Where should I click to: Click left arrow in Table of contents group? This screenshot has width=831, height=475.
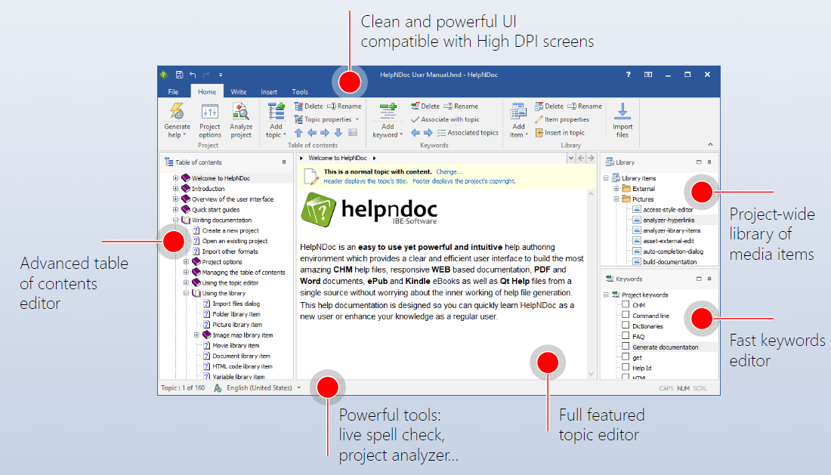point(311,133)
